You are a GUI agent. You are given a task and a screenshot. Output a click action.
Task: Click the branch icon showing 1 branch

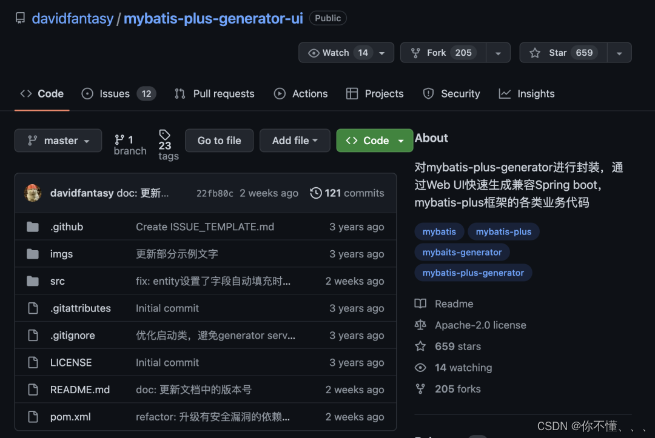(121, 141)
